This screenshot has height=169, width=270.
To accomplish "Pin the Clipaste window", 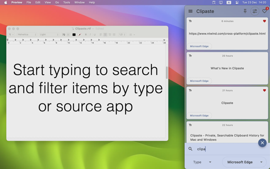I will (x=245, y=11).
